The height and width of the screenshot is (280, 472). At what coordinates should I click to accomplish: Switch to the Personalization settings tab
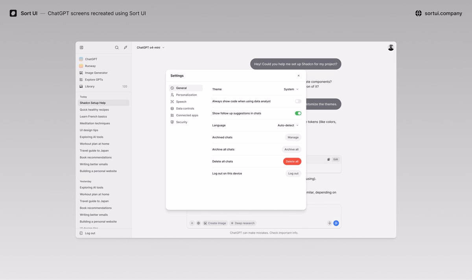(186, 95)
